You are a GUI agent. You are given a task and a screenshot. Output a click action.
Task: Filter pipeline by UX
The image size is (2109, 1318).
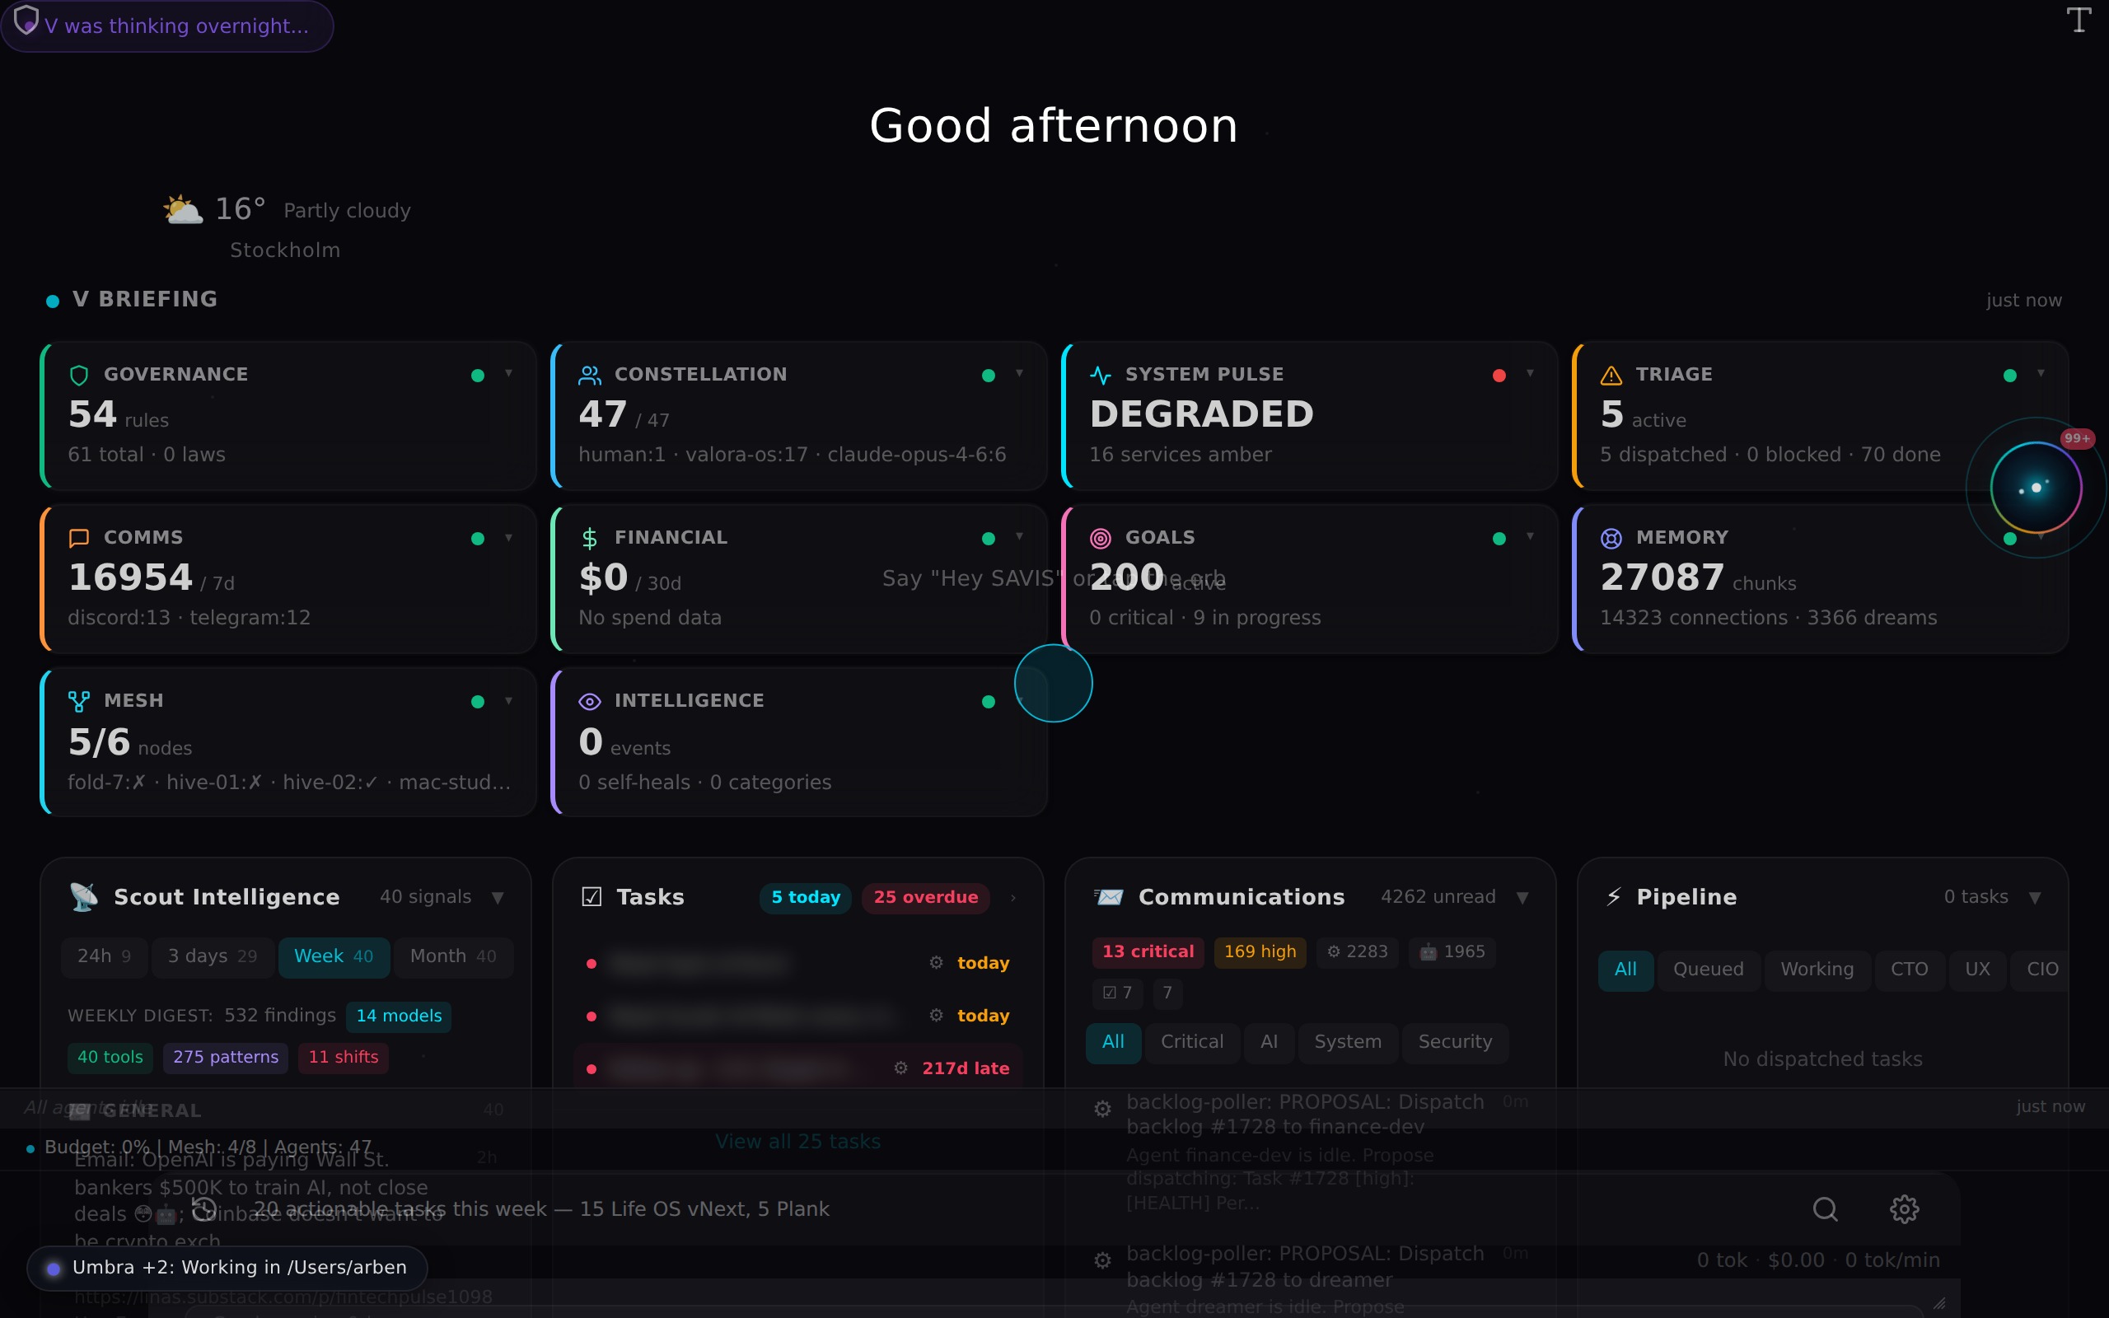click(x=1977, y=970)
